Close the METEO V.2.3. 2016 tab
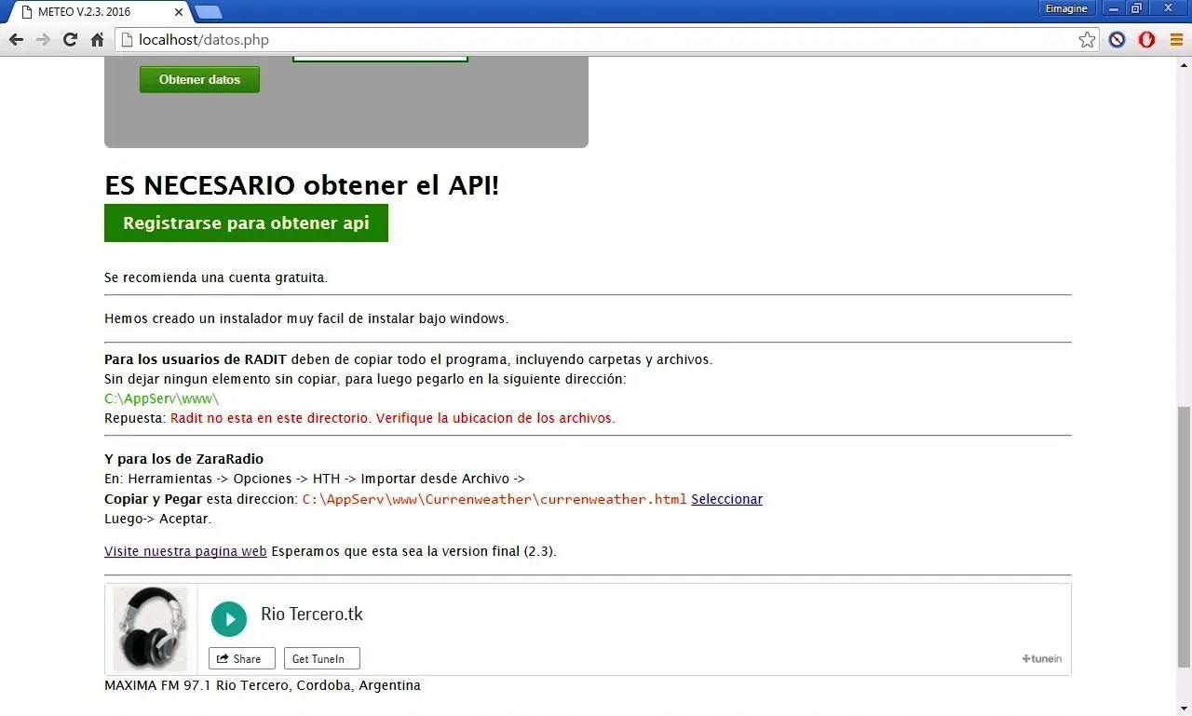 click(x=178, y=11)
